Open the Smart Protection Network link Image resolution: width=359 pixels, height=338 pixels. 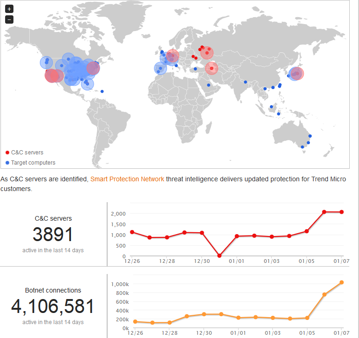click(x=127, y=179)
